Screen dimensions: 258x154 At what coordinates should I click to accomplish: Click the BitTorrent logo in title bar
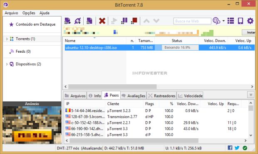point(6,5)
